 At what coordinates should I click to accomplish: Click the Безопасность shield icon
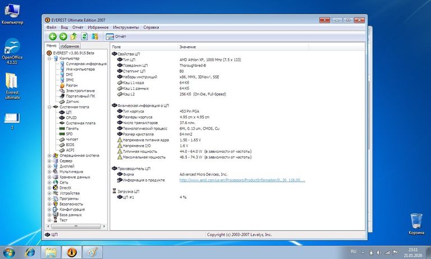click(x=55, y=204)
